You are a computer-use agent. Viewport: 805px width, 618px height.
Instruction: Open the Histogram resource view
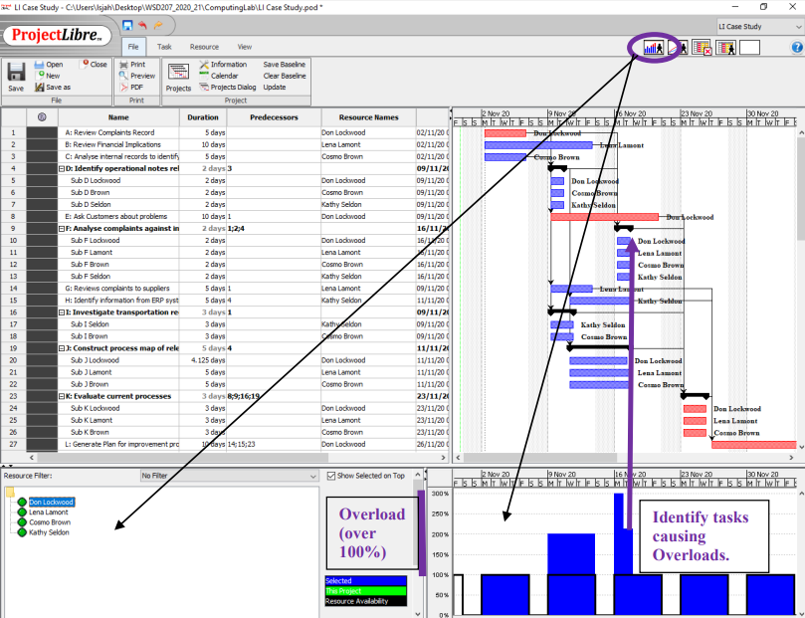(x=653, y=48)
